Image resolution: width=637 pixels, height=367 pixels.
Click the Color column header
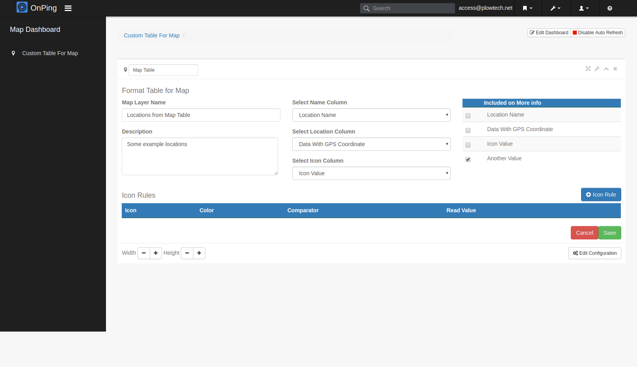coord(206,210)
